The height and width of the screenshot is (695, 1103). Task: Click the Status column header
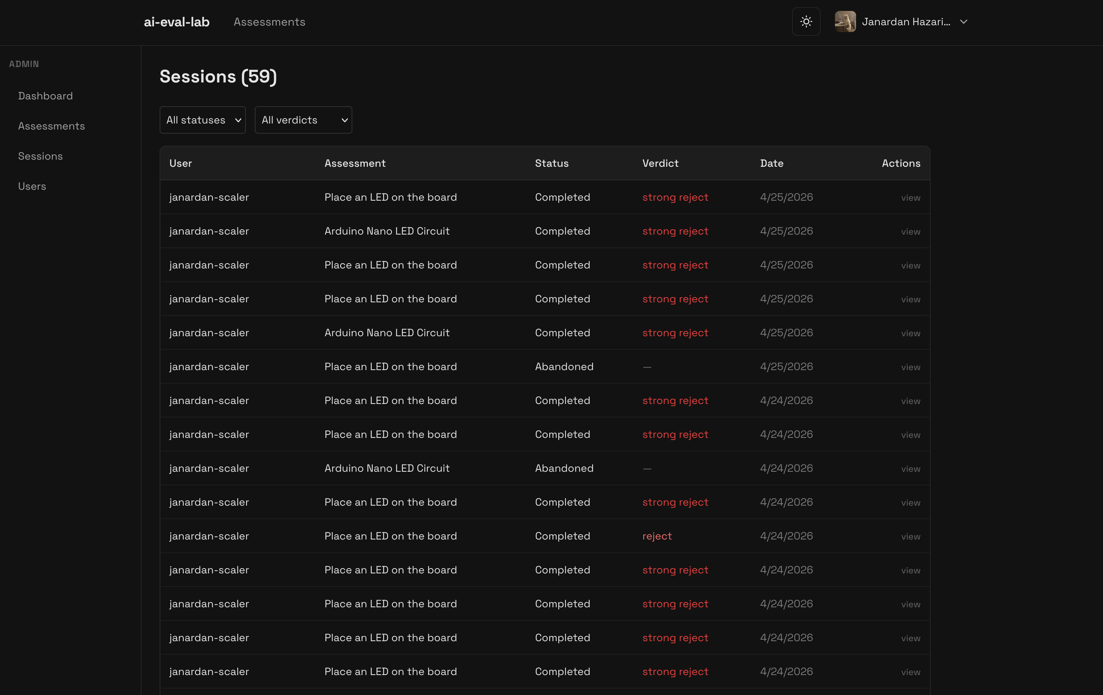(x=551, y=163)
